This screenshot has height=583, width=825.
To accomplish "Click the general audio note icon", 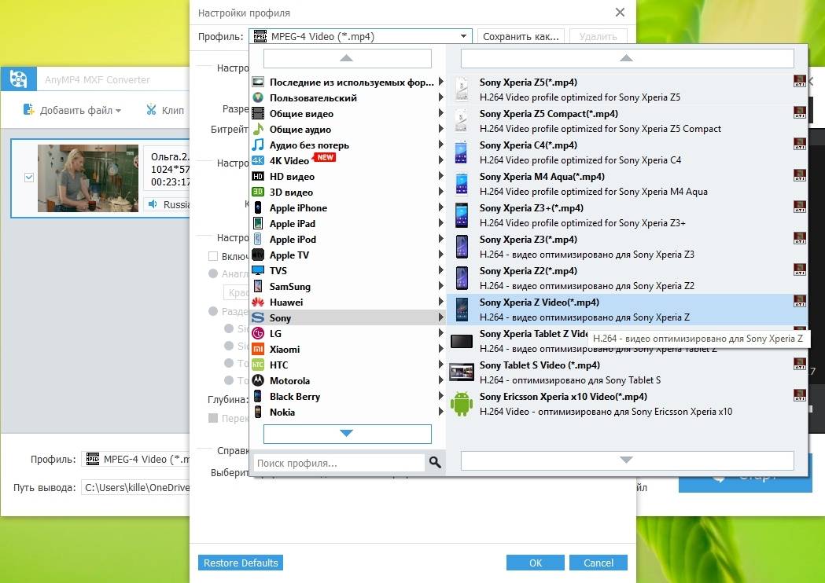I will 258,129.
